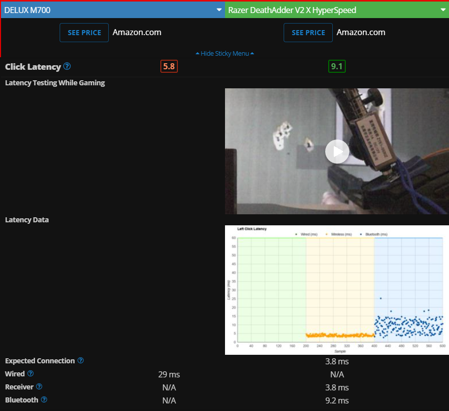Viewport: 449px width, 411px height.
Task: Toggle Wireless (ms) legend entry in chart
Action: (339, 234)
